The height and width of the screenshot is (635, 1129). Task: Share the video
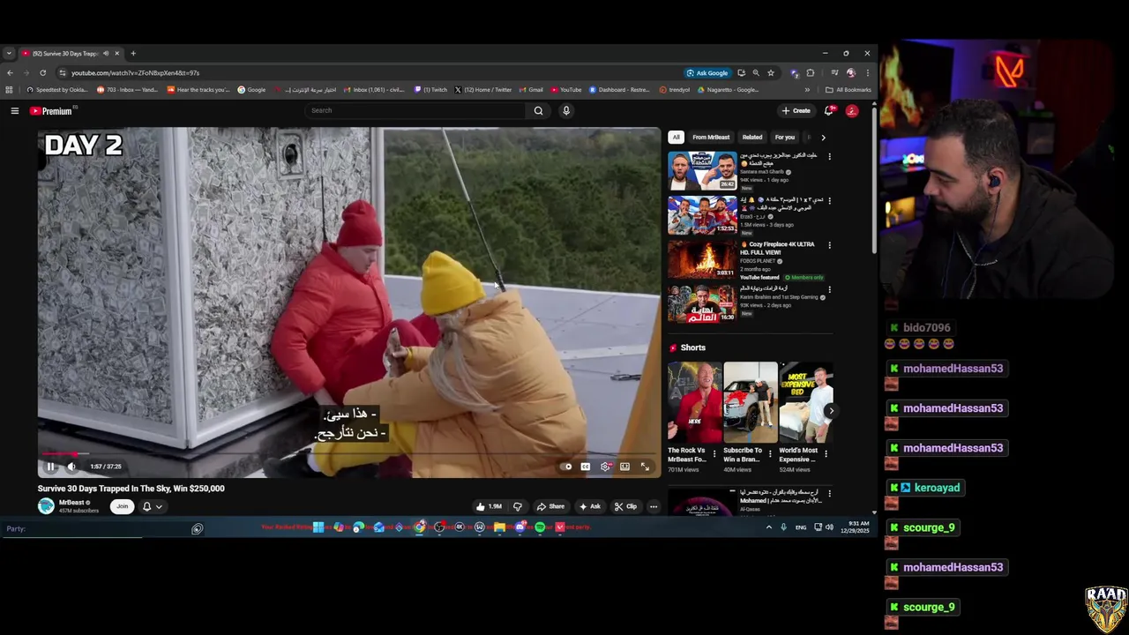pyautogui.click(x=550, y=506)
